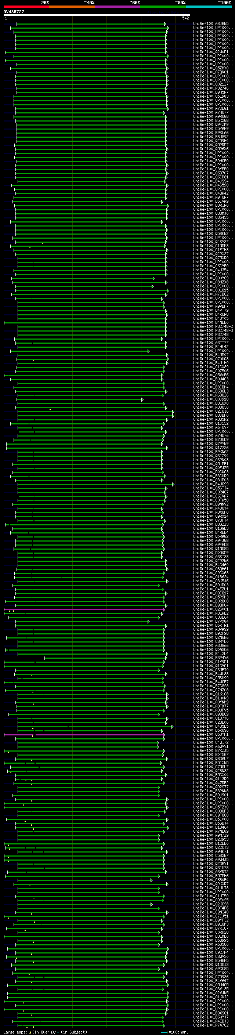Image resolution: width=235 pixels, height=1035 pixels.
Task: Select the UniRef100_Q5LPE1 label
Action: pyautogui.click(x=211, y=464)
